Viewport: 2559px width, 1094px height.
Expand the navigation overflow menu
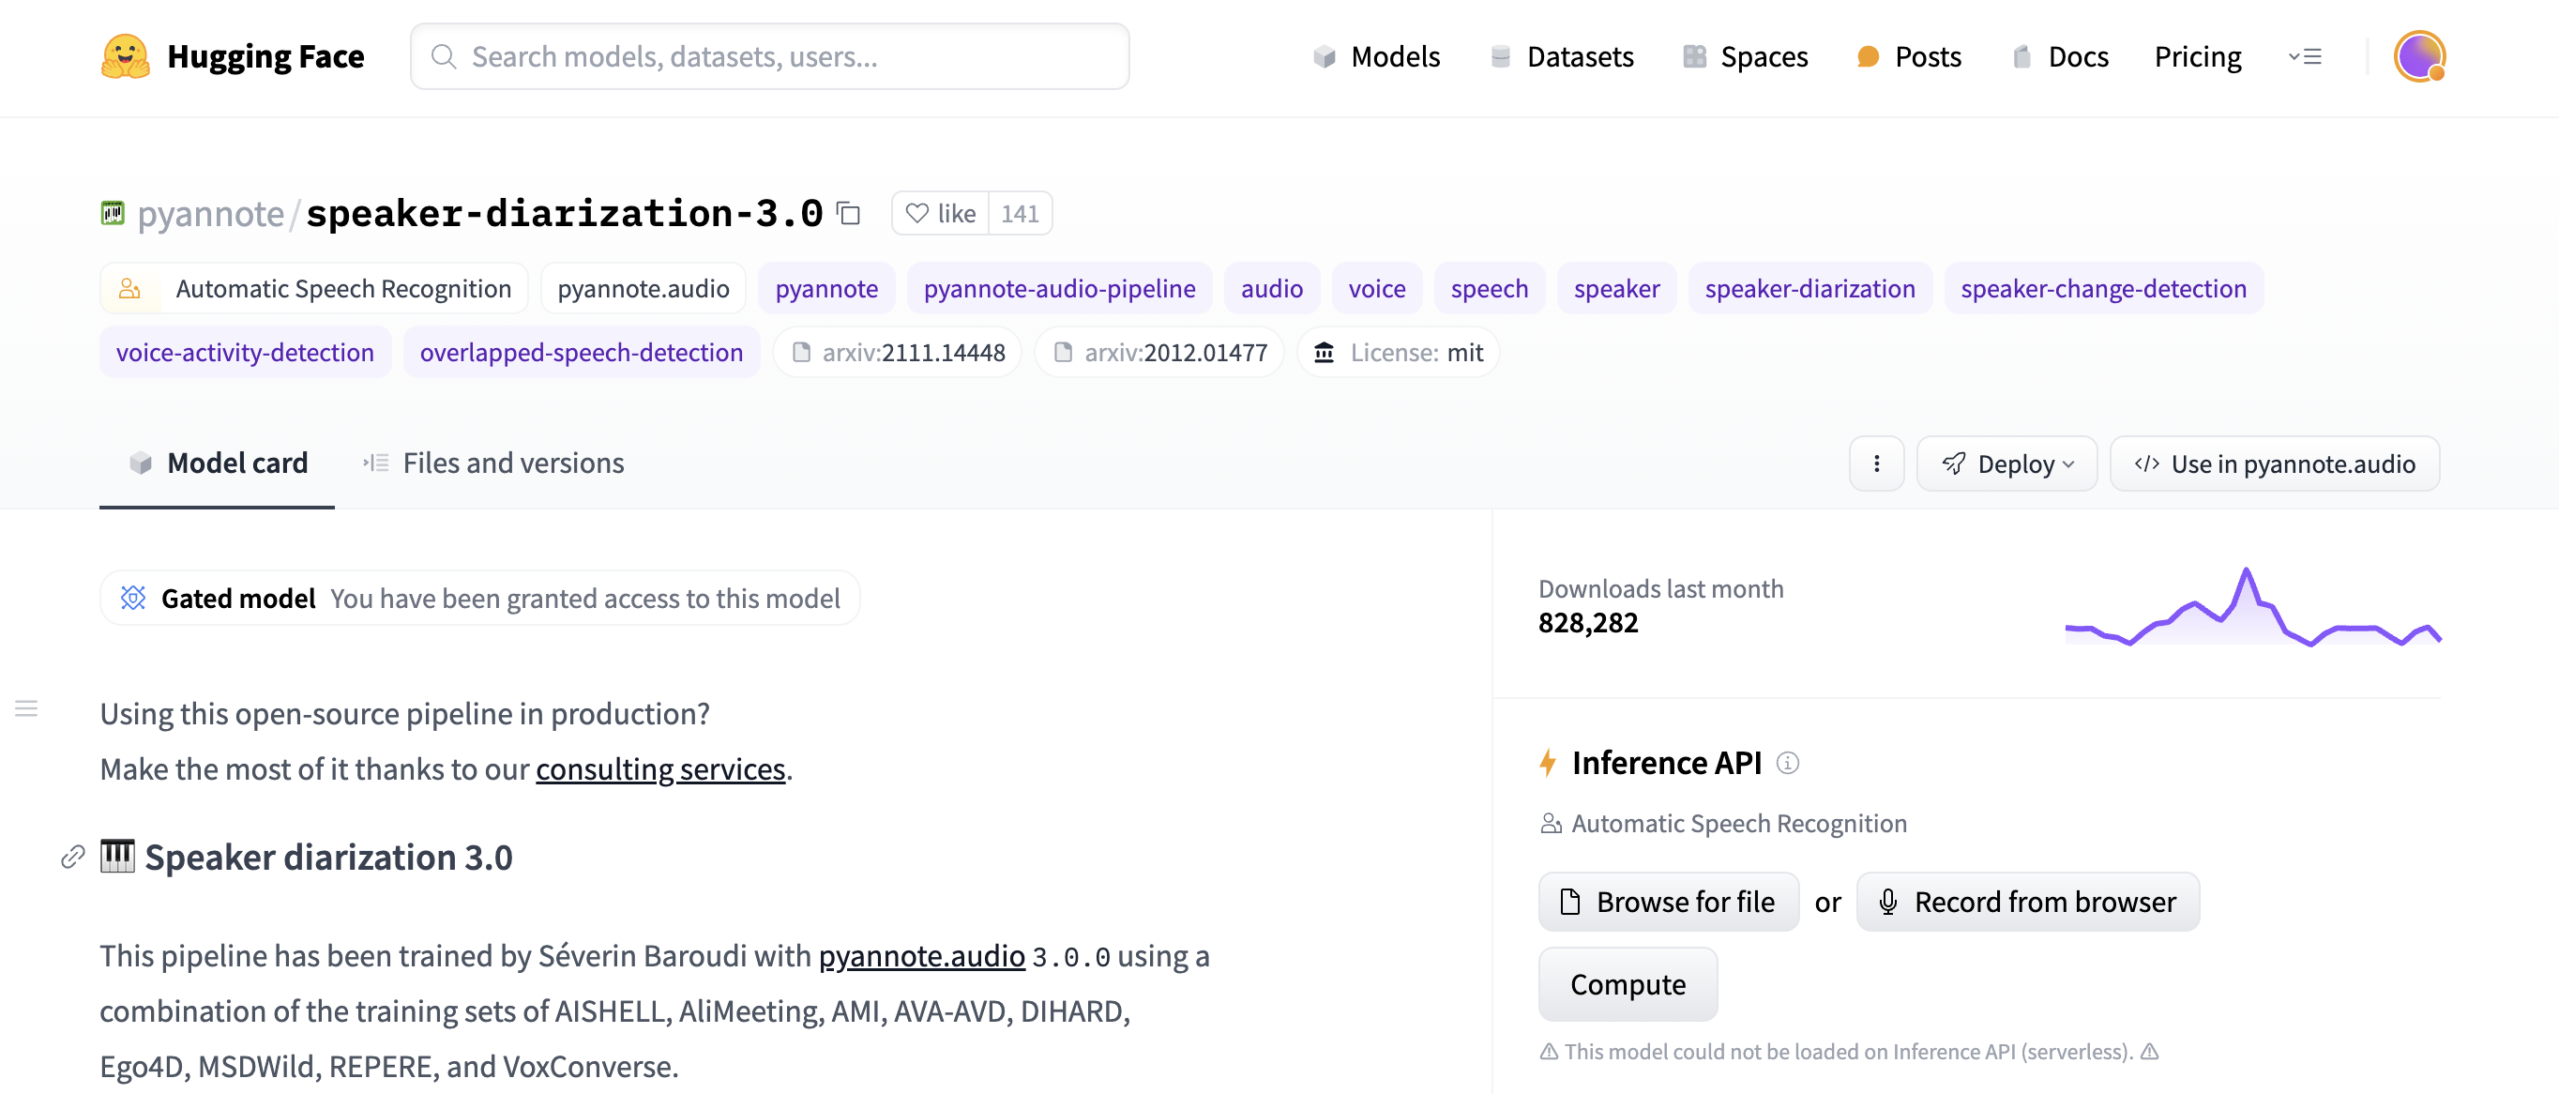[x=2305, y=56]
